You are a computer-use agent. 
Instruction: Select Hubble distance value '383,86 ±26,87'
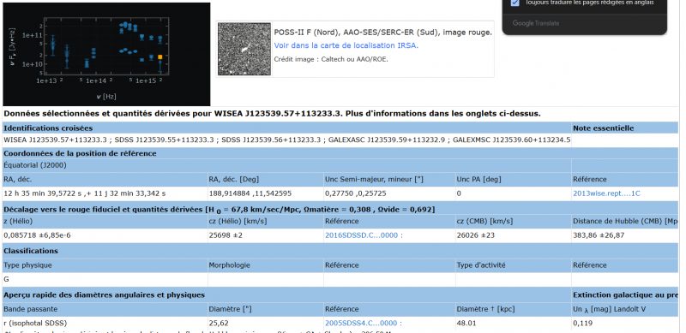(599, 235)
